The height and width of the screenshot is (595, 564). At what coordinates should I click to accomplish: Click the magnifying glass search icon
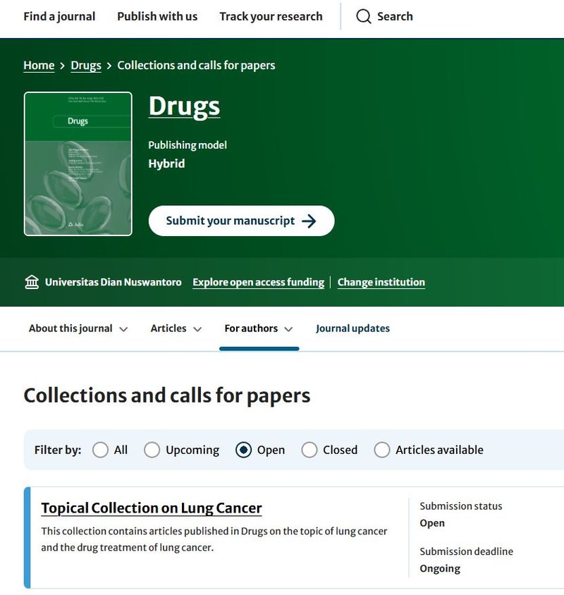pyautogui.click(x=362, y=16)
